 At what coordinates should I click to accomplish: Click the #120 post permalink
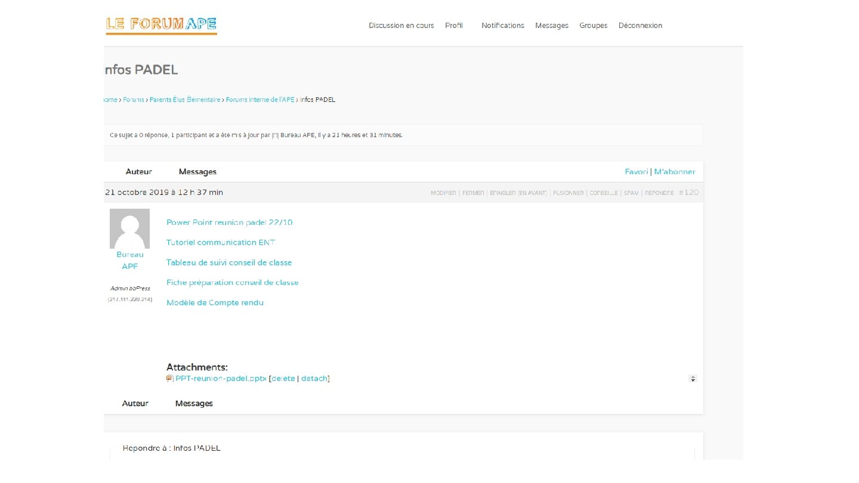pyautogui.click(x=688, y=193)
